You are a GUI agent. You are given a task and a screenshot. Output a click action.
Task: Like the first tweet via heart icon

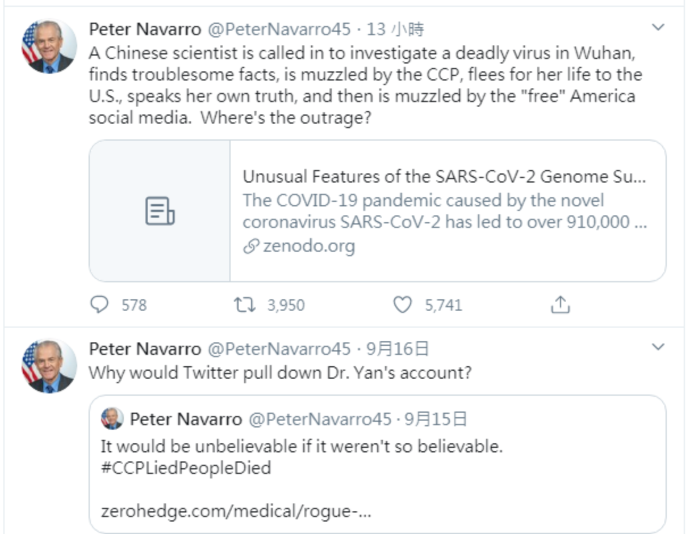point(402,305)
